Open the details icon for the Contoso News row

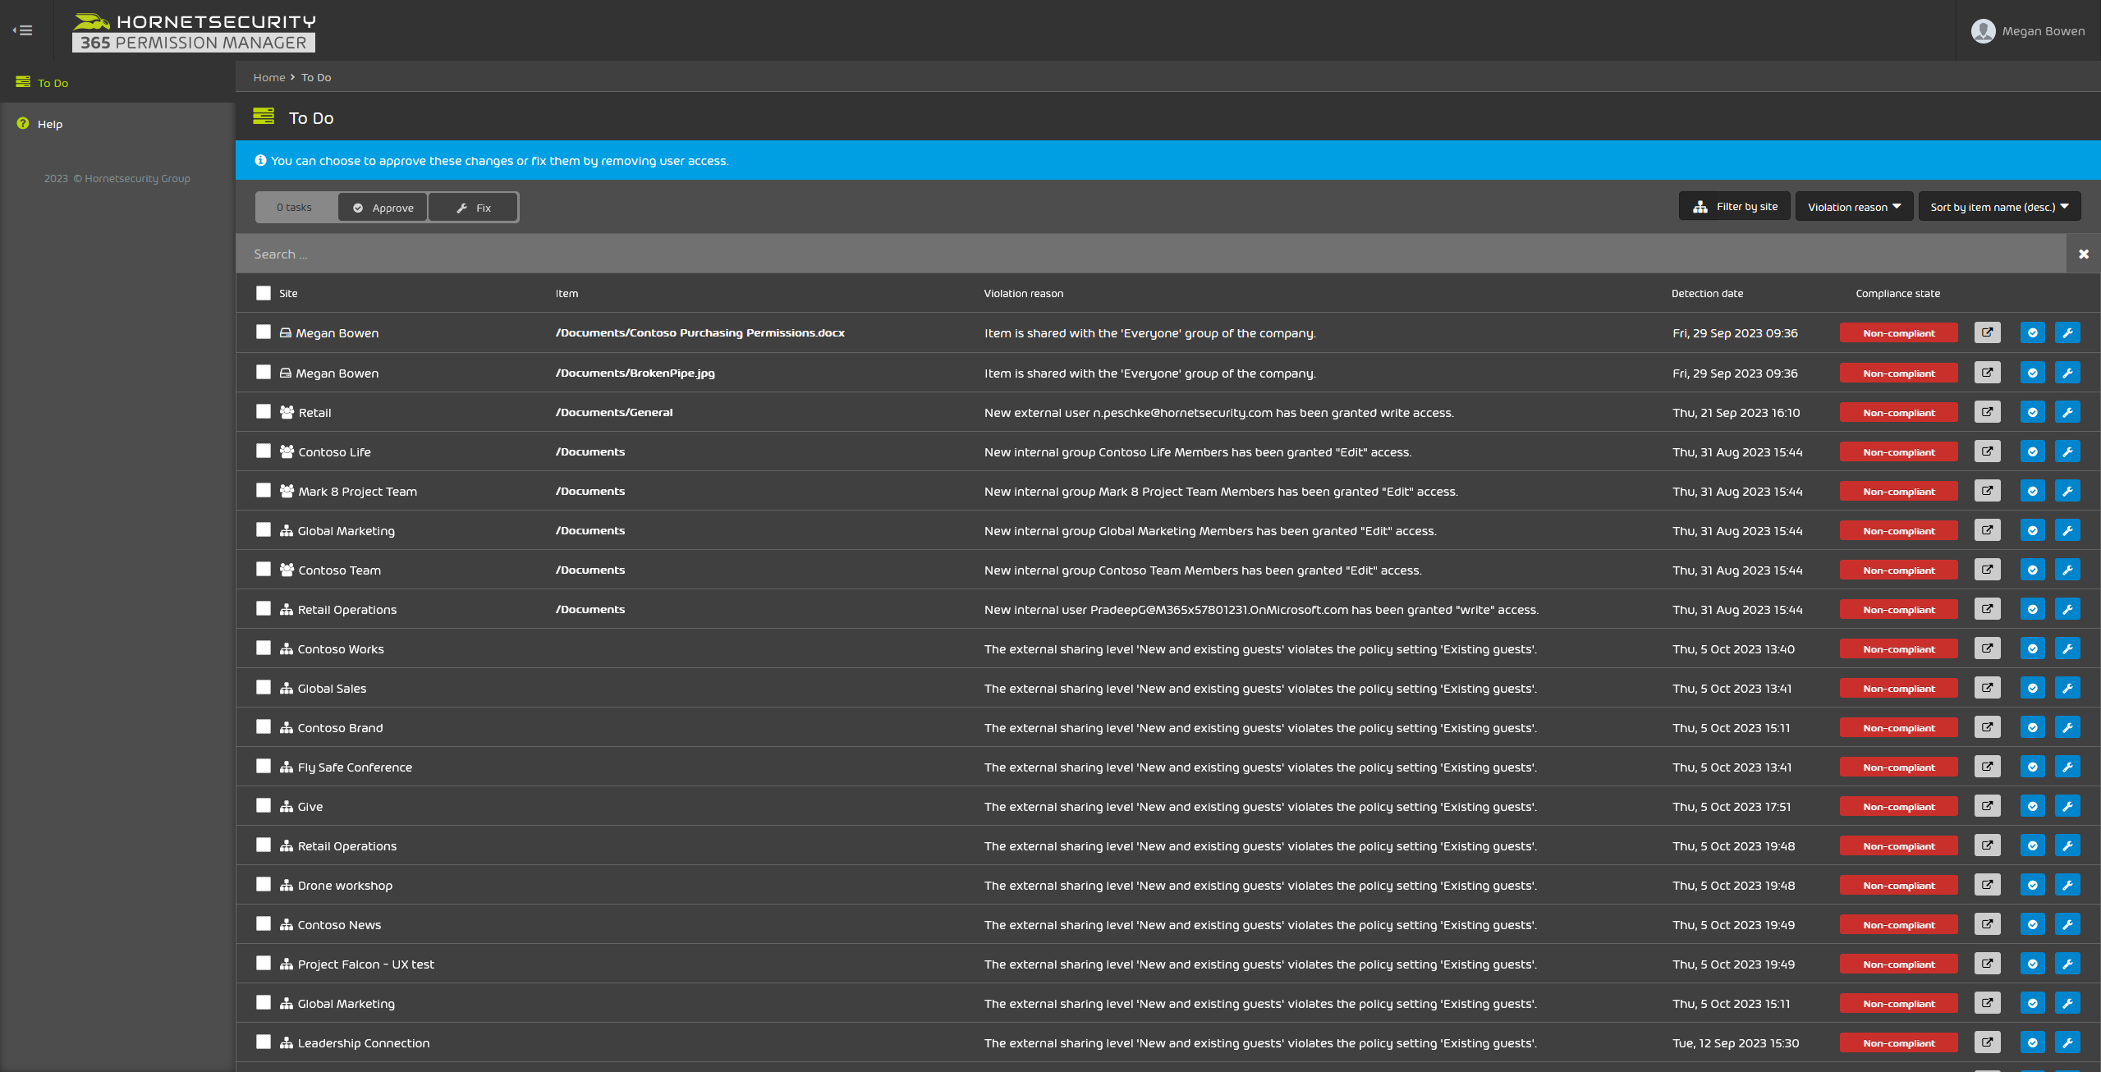(x=1987, y=924)
